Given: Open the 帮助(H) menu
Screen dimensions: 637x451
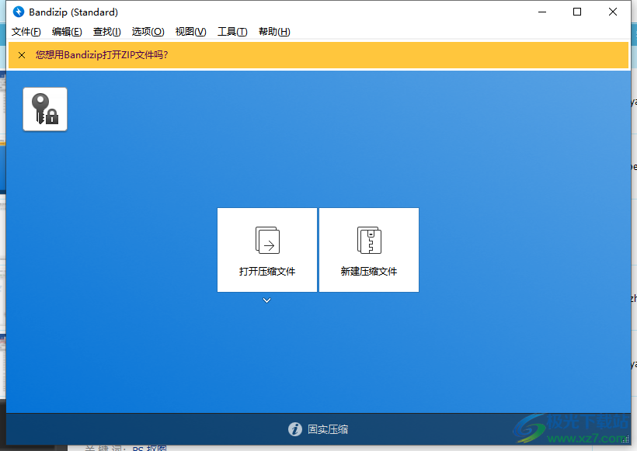Looking at the screenshot, I should point(274,32).
